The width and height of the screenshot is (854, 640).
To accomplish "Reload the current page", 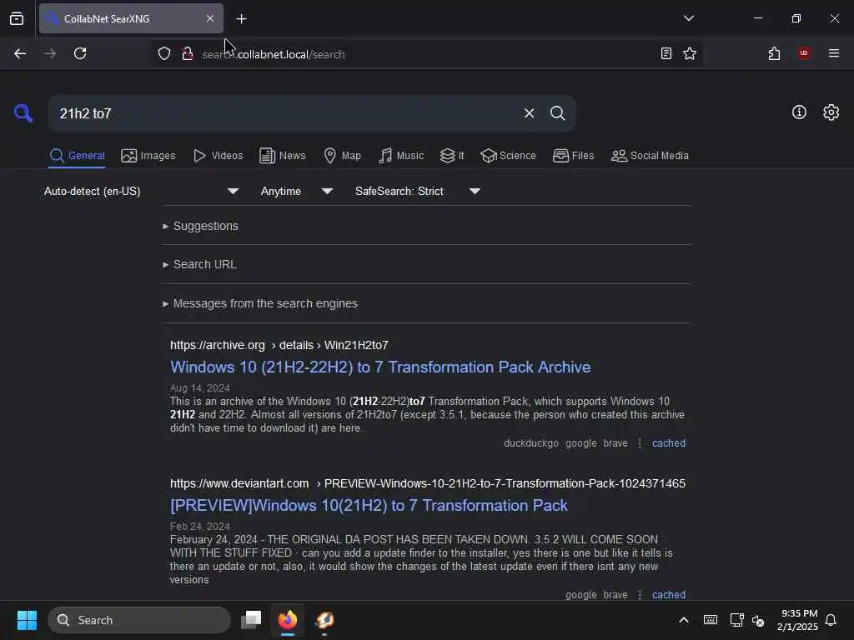I will coord(80,53).
